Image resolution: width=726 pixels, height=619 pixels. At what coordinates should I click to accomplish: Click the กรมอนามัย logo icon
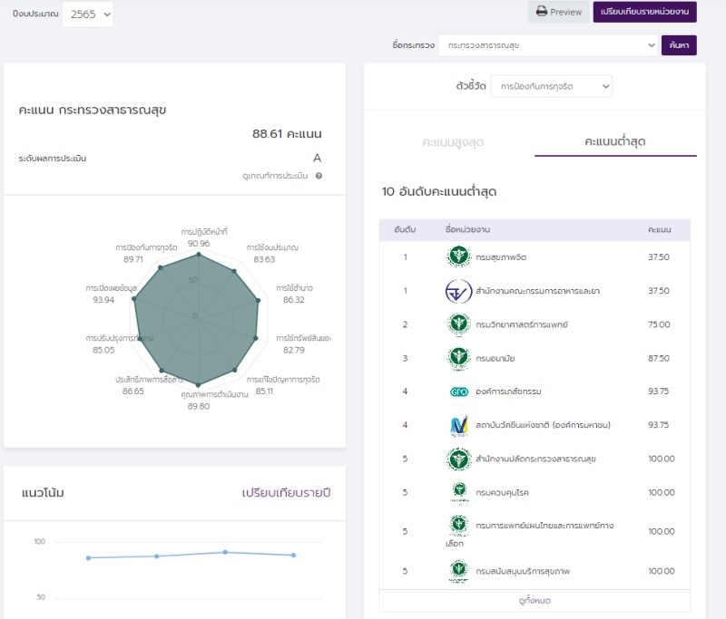click(x=458, y=358)
